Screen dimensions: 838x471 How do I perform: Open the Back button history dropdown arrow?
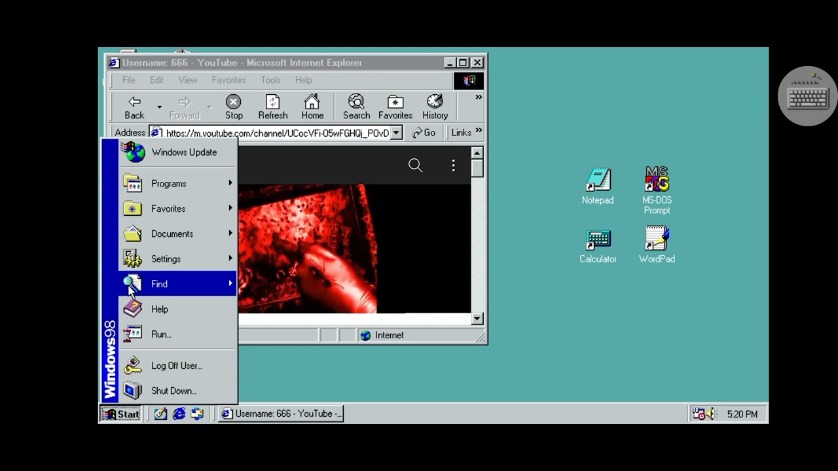tap(159, 107)
